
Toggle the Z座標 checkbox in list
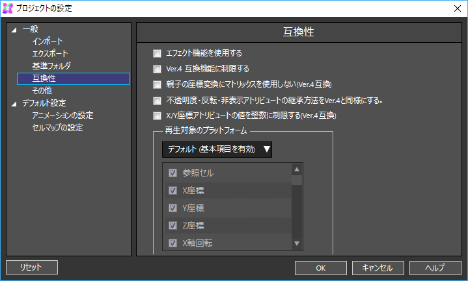172,225
